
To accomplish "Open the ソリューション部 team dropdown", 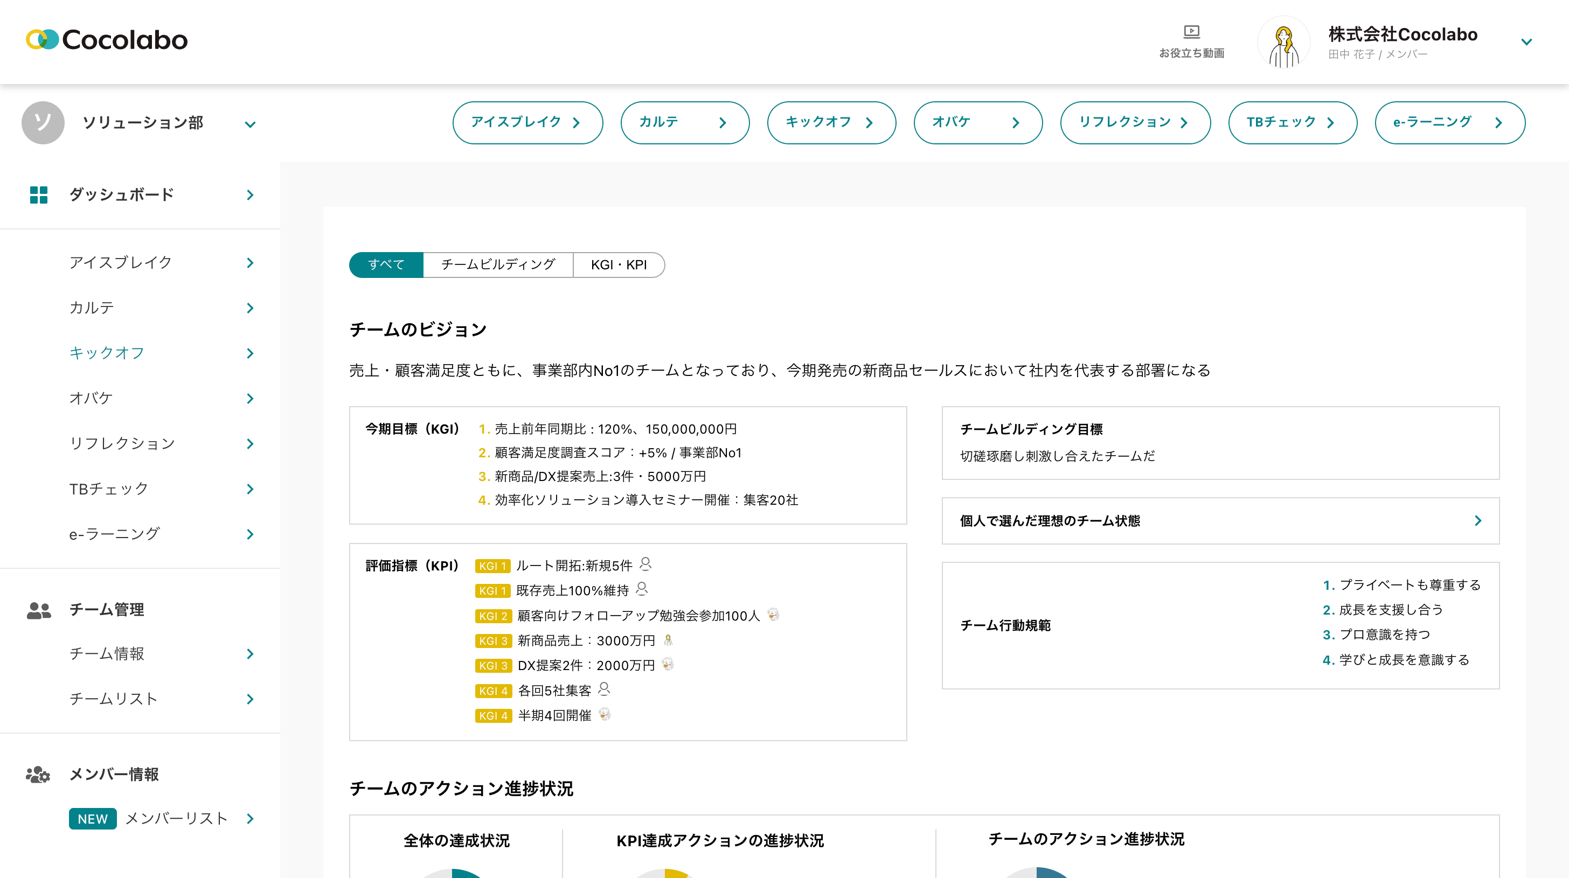I will 249,125.
